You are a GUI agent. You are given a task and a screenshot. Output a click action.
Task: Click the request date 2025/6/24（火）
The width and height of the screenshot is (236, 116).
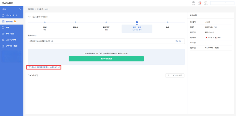point(211,27)
